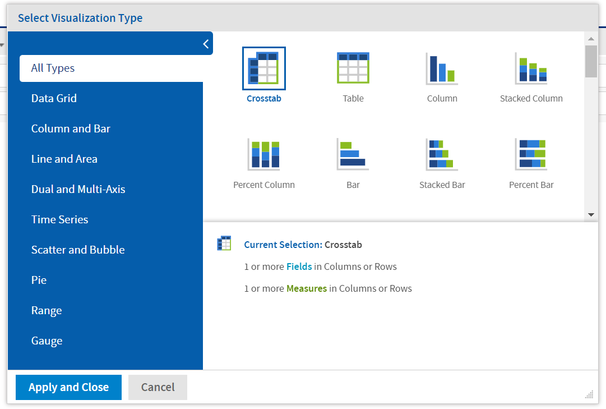Switch to the Time Series category
Image resolution: width=606 pixels, height=409 pixels.
pyautogui.click(x=59, y=219)
